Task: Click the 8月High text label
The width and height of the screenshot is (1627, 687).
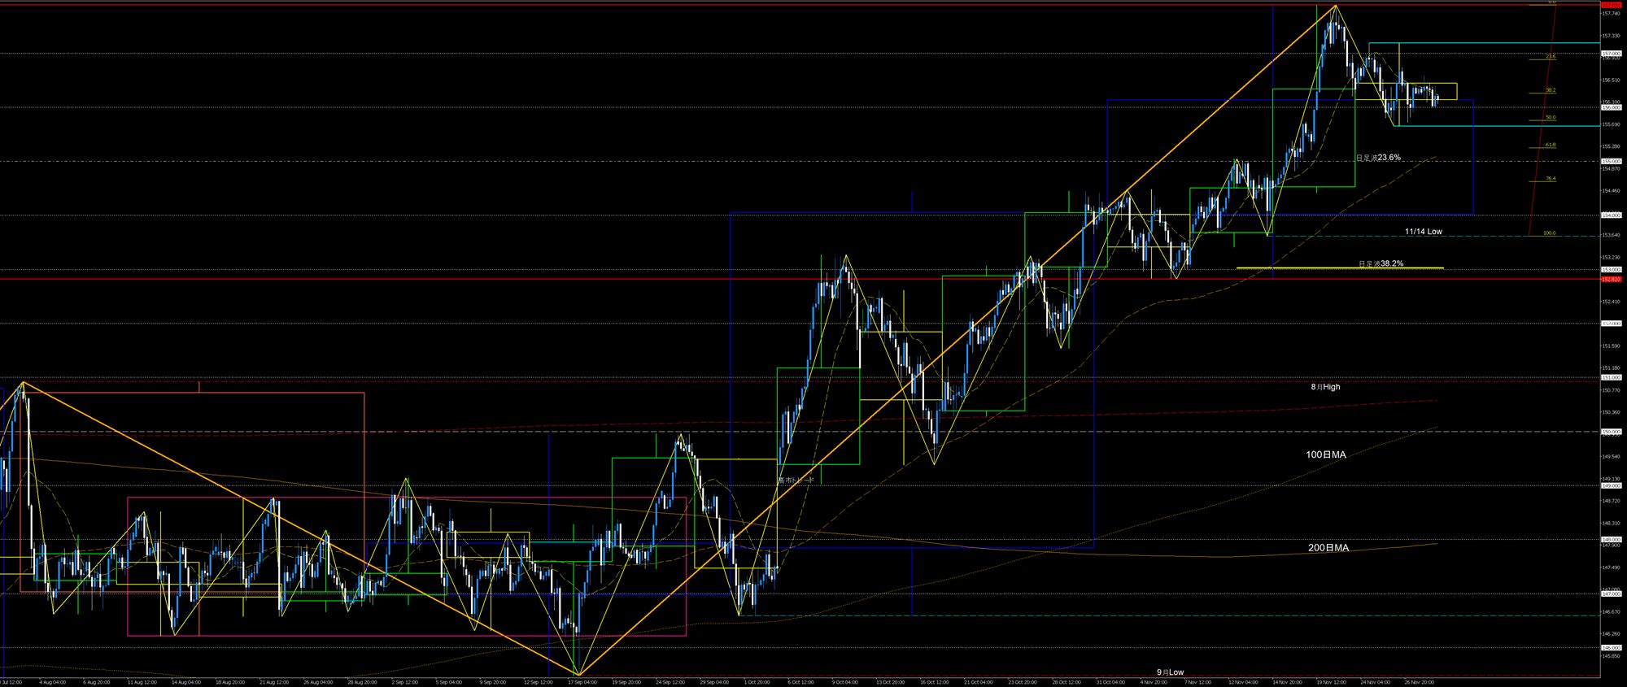Action: coord(1325,387)
